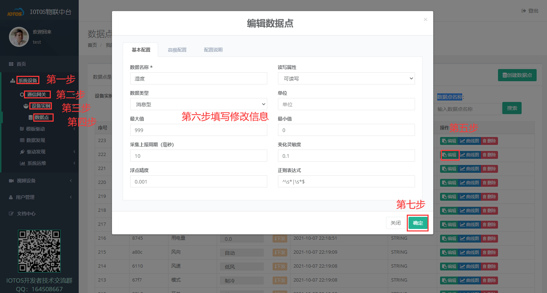Open the 数据类型 消息型 dropdown
547x293 pixels.
[198, 104]
